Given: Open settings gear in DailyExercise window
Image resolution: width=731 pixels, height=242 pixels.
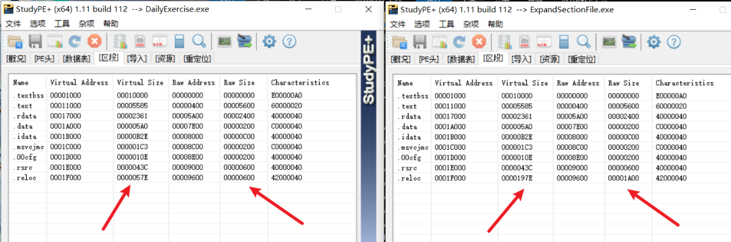Looking at the screenshot, I should coord(269,41).
